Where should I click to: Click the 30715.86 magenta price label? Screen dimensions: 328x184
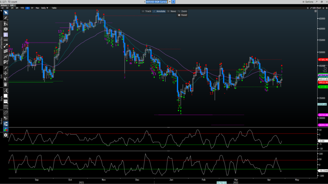click(323, 115)
